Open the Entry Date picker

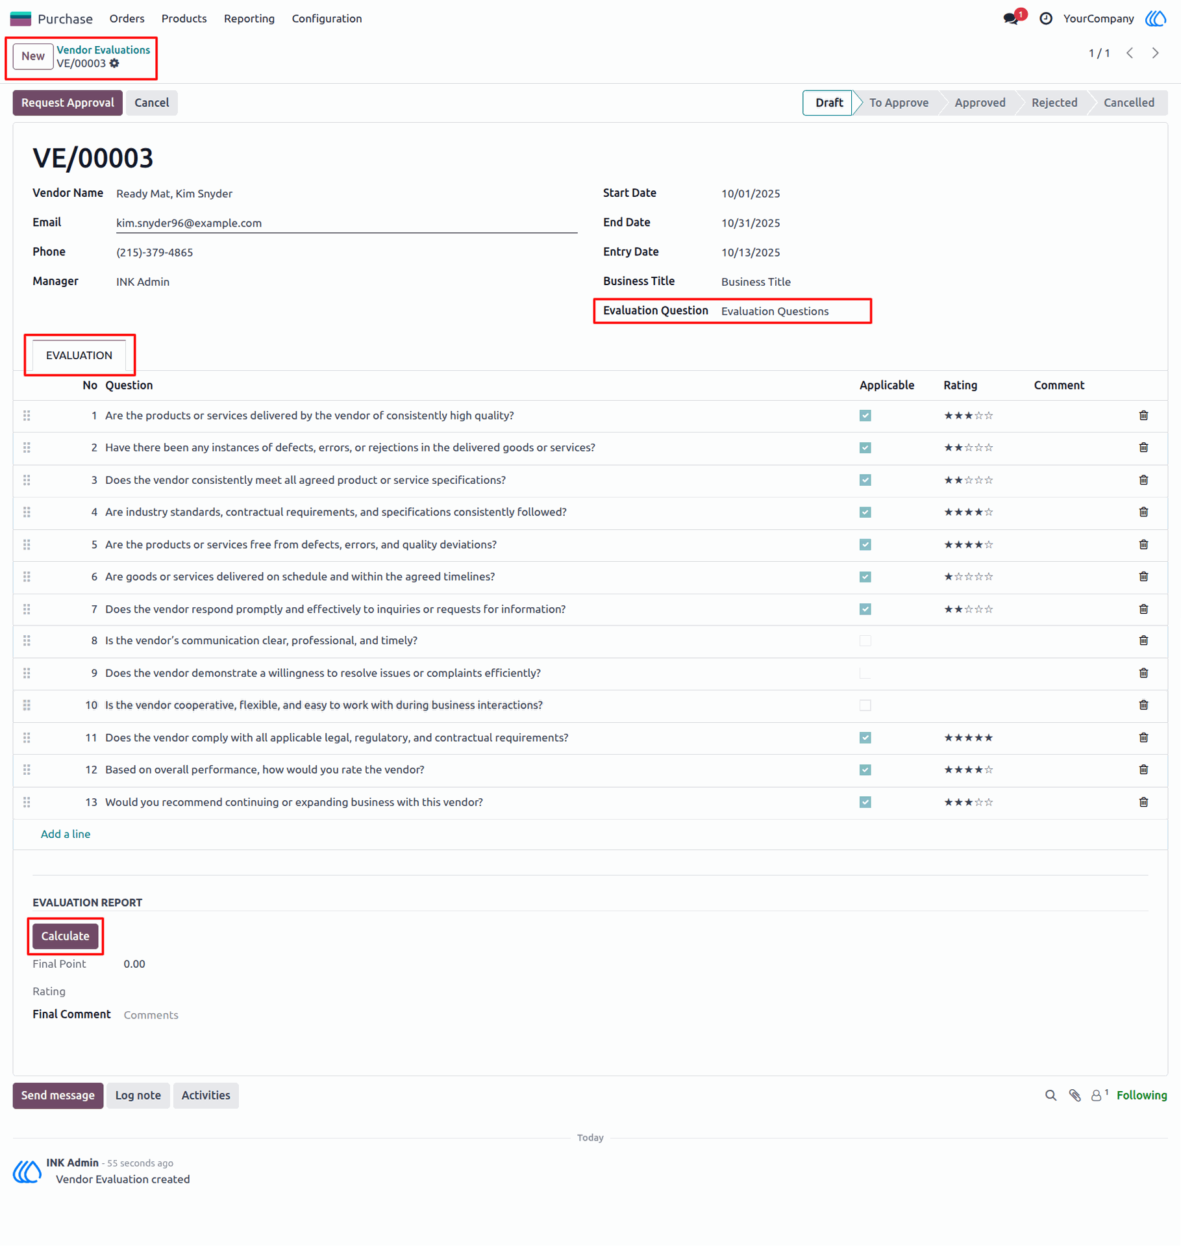[x=750, y=252]
